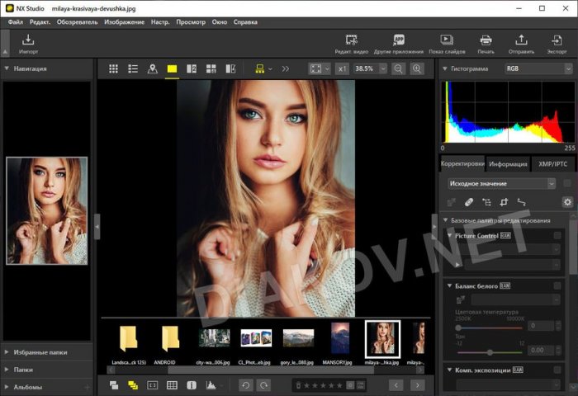Toggle the Picture Control checkbox

pyautogui.click(x=558, y=236)
